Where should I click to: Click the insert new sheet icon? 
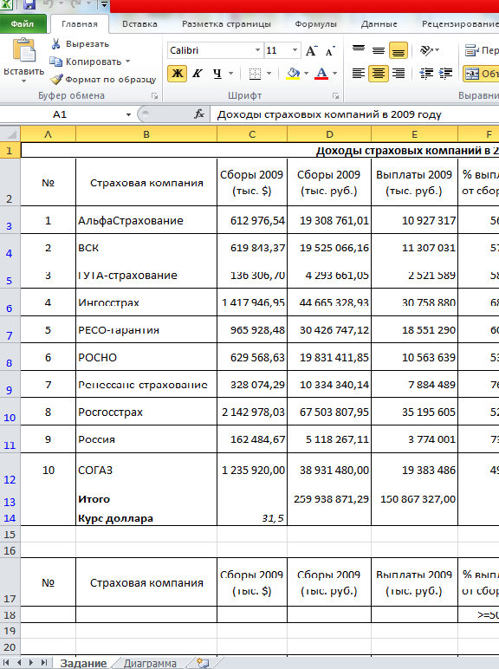tap(204, 663)
